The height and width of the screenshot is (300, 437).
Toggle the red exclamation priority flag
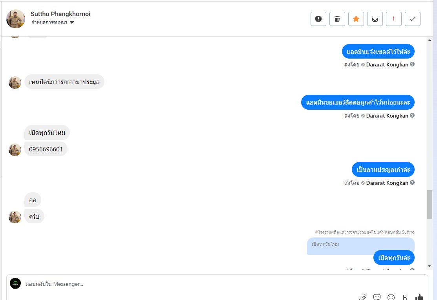coord(394,19)
